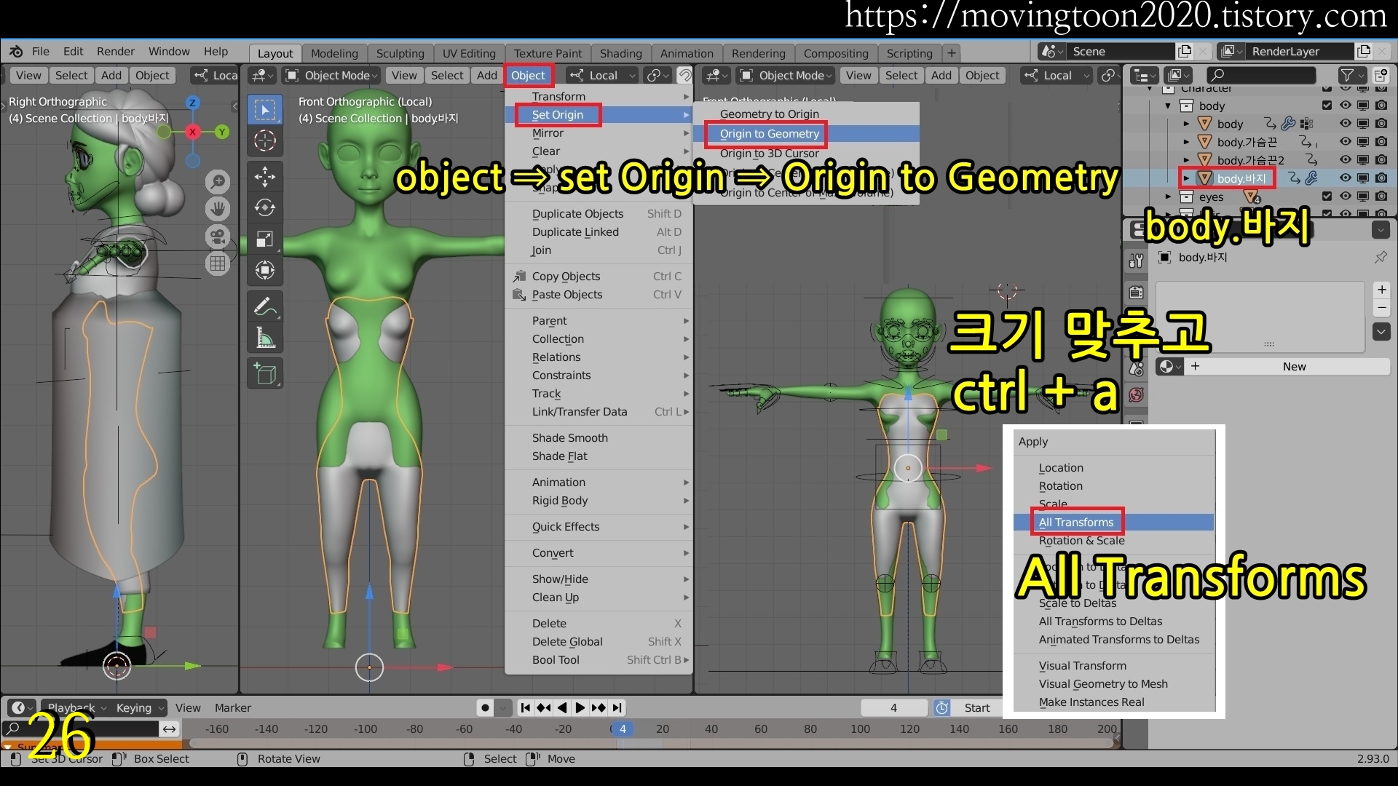Click the new collection icon in outliner
The width and height of the screenshot is (1398, 786).
tap(1381, 75)
